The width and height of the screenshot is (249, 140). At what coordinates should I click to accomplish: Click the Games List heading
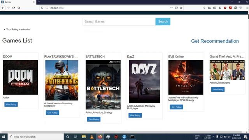pos(17,40)
